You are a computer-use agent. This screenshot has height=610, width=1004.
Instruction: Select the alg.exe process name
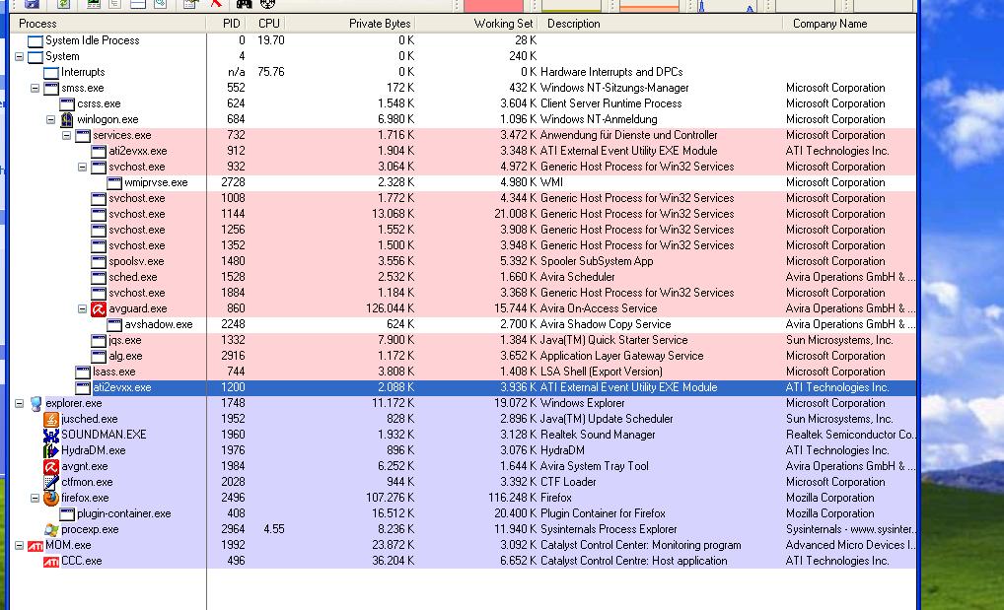[125, 356]
